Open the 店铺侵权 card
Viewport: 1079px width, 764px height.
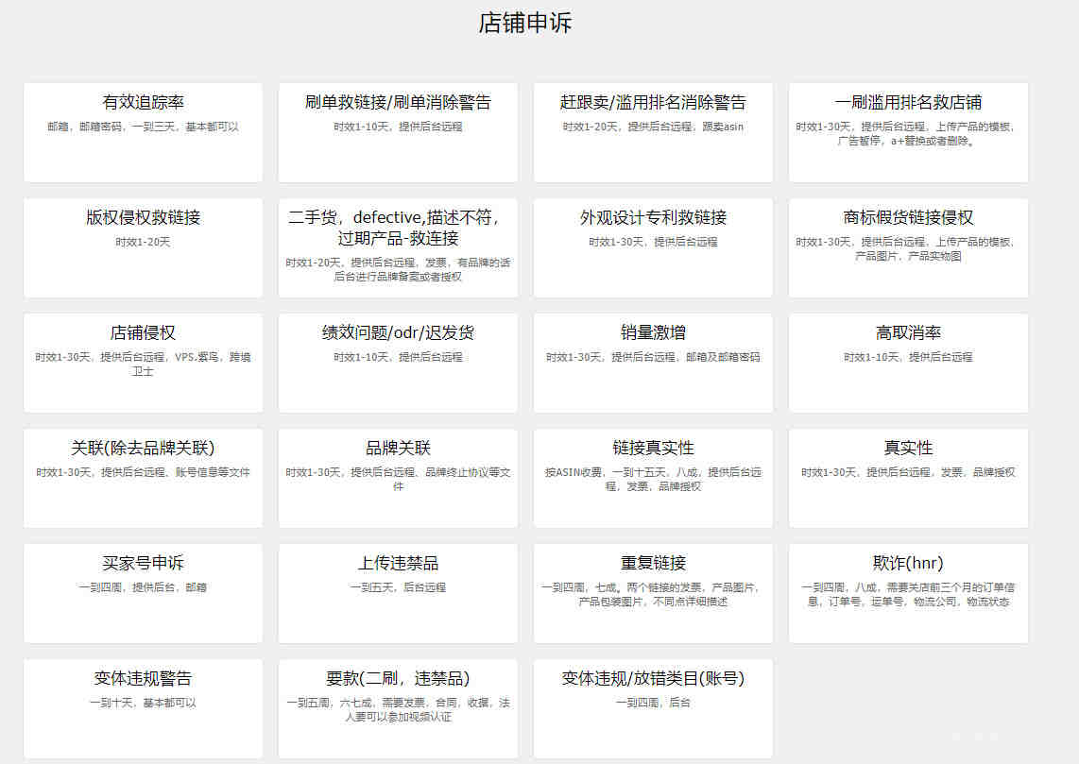coord(143,363)
